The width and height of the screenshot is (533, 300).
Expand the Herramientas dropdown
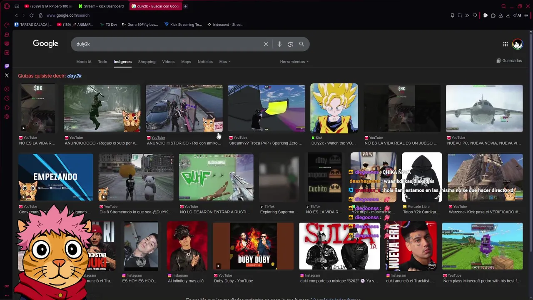tap(294, 62)
